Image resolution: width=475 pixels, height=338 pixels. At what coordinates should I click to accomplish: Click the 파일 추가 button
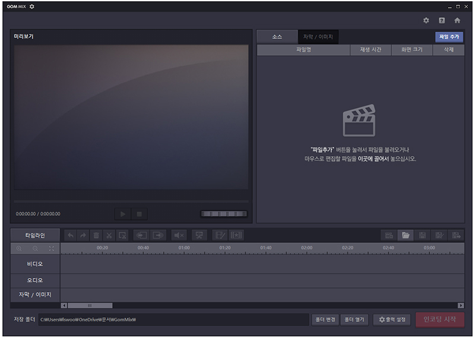click(x=449, y=37)
